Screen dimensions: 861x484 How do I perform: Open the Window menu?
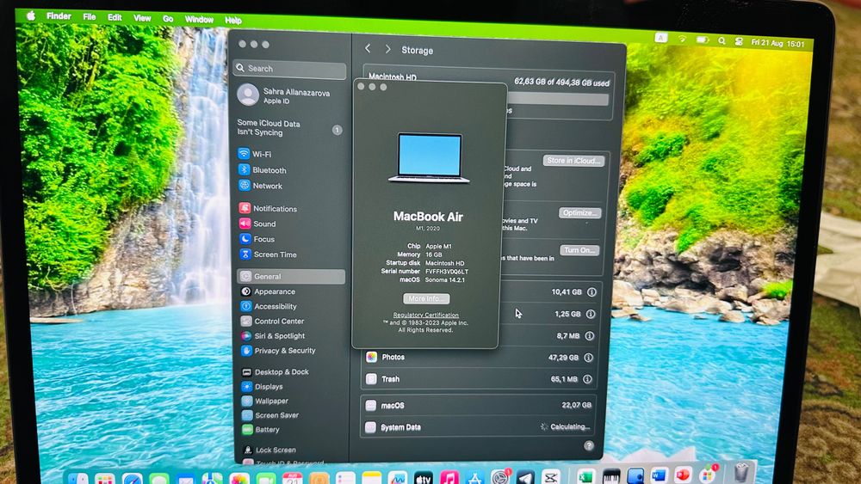click(199, 19)
